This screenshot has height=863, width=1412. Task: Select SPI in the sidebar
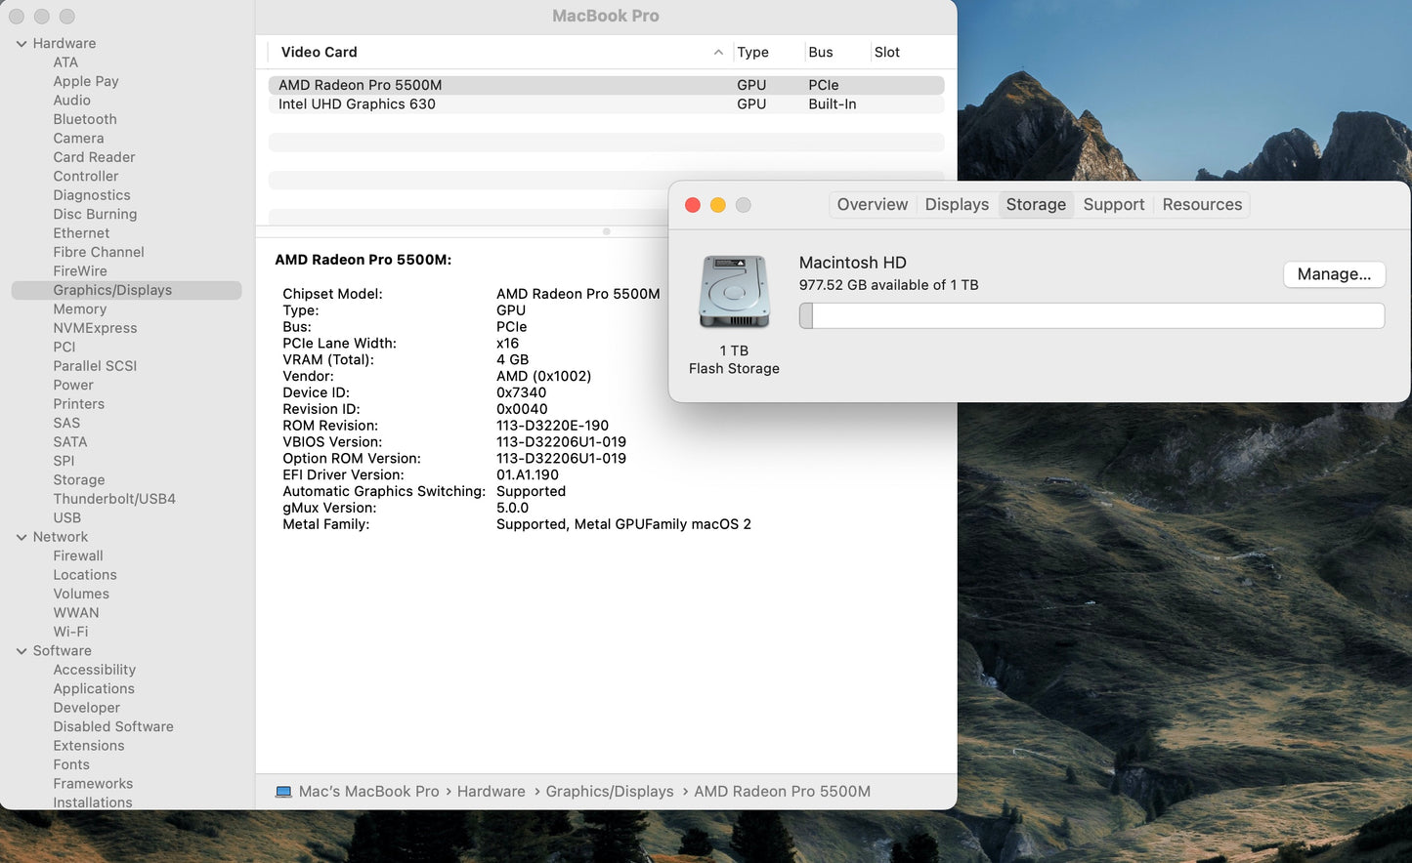tap(64, 461)
